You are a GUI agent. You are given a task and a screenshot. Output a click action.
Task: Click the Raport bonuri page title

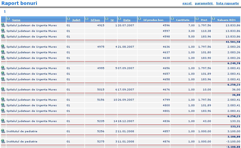[19, 3]
